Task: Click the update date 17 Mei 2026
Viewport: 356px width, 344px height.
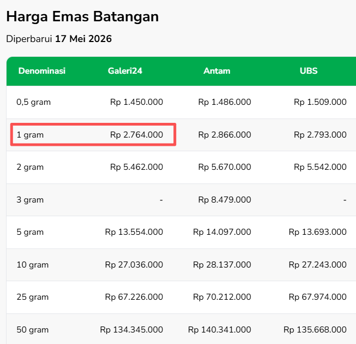Action: coord(83,39)
